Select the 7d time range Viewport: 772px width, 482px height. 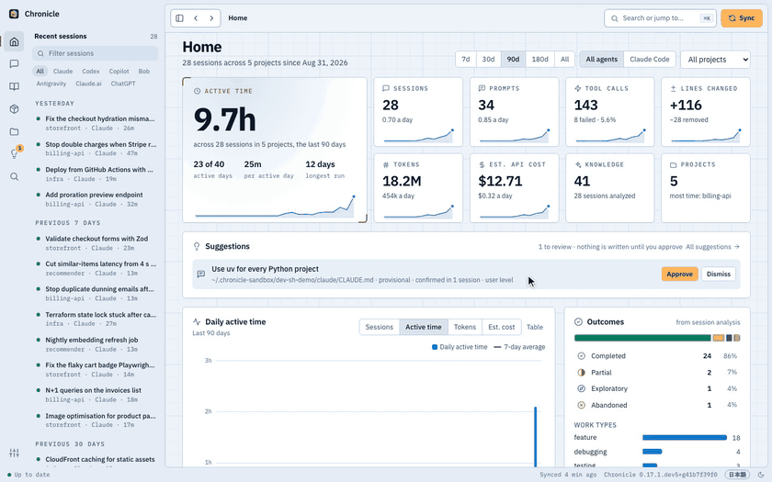point(466,59)
